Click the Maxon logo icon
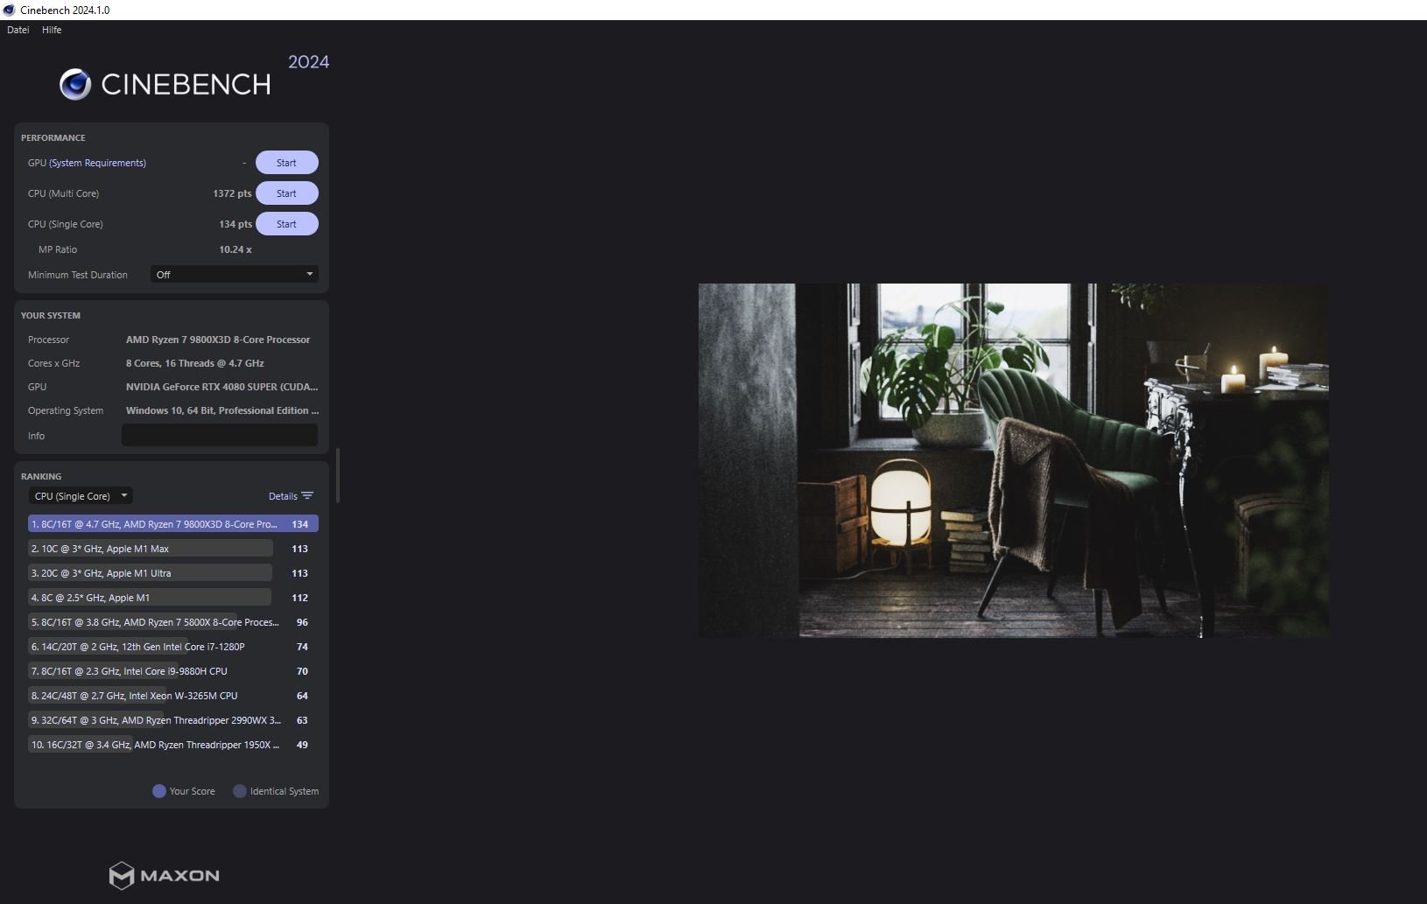Image resolution: width=1427 pixels, height=904 pixels. pos(122,875)
